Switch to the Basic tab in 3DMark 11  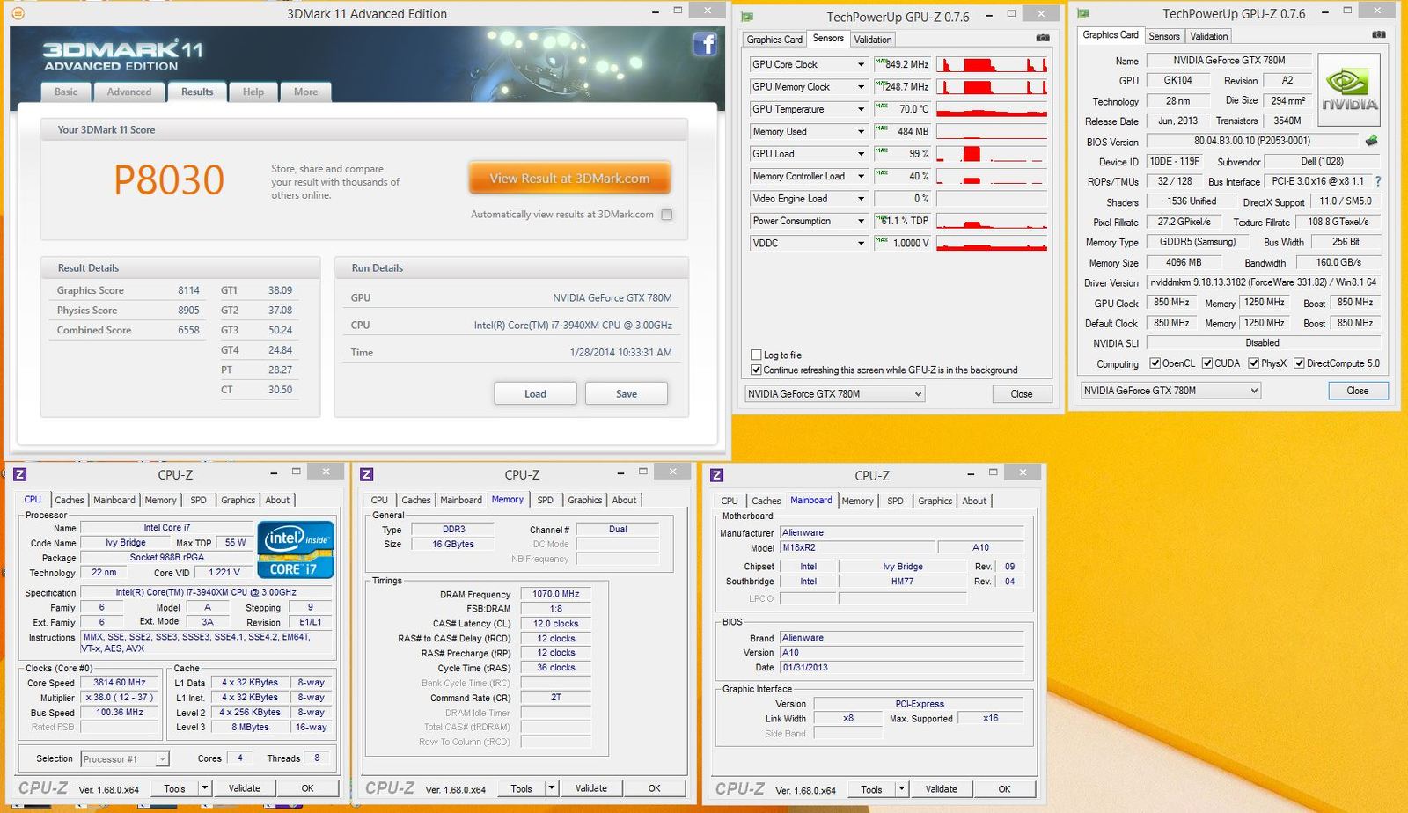[66, 92]
